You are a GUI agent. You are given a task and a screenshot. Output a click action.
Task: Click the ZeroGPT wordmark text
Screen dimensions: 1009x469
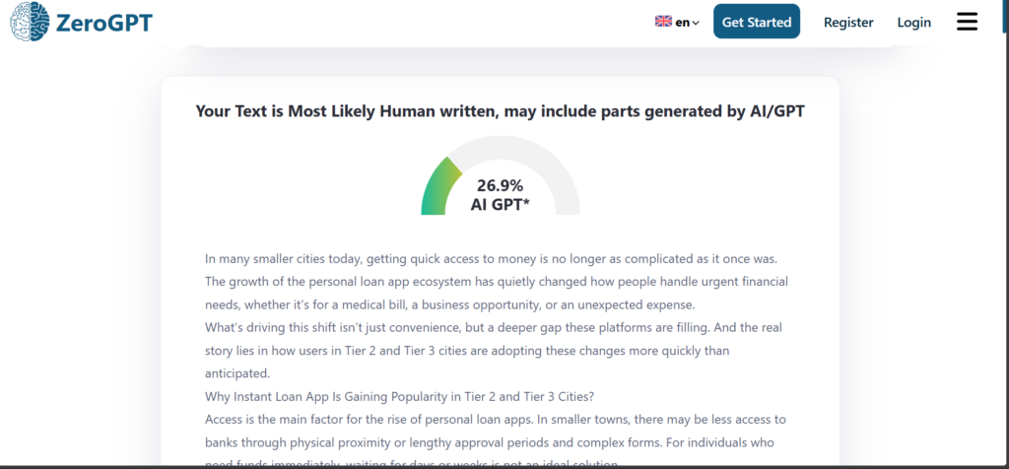[104, 24]
